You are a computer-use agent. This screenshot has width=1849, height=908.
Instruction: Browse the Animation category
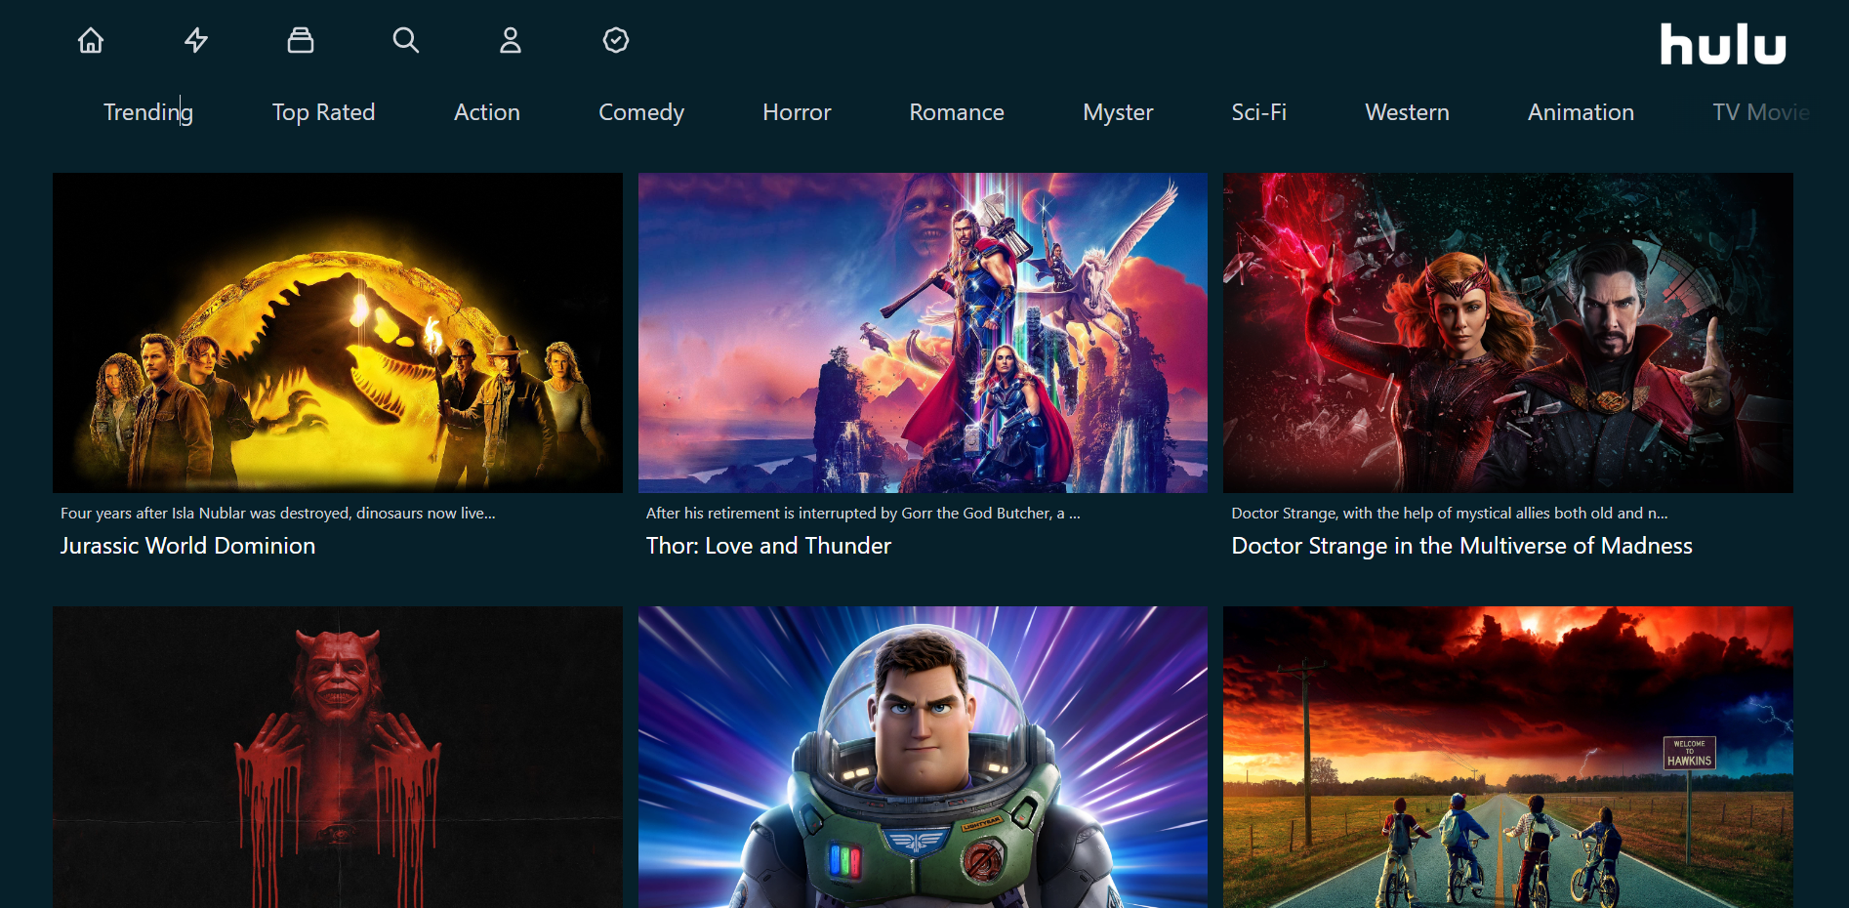[1580, 112]
